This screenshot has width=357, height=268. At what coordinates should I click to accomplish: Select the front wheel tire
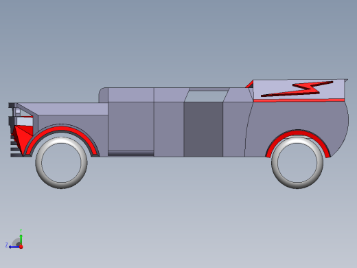61,163
